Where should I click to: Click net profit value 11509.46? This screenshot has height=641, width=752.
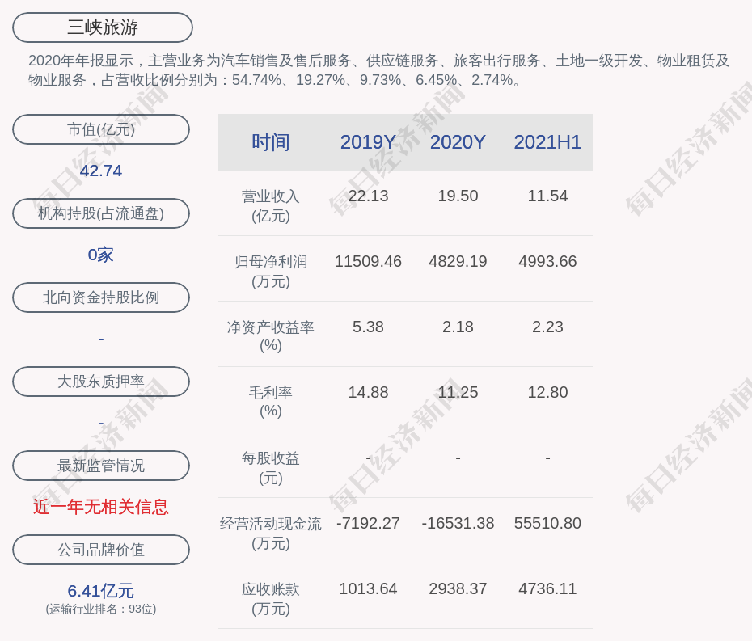(x=368, y=261)
